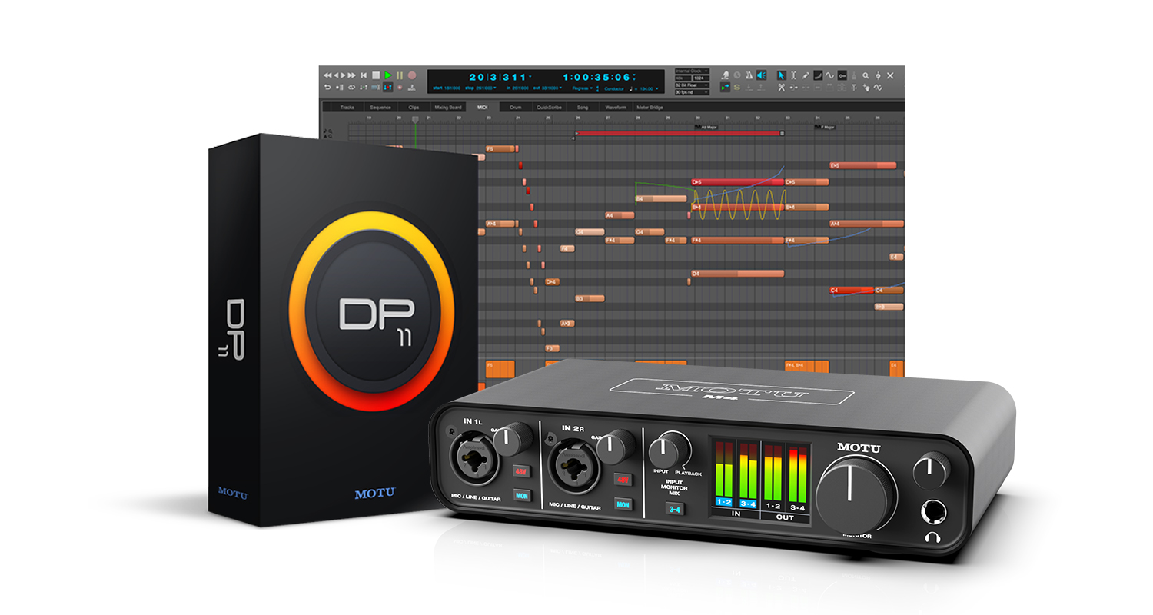Click the F Major key marker
1153x615 pixels.
point(826,127)
